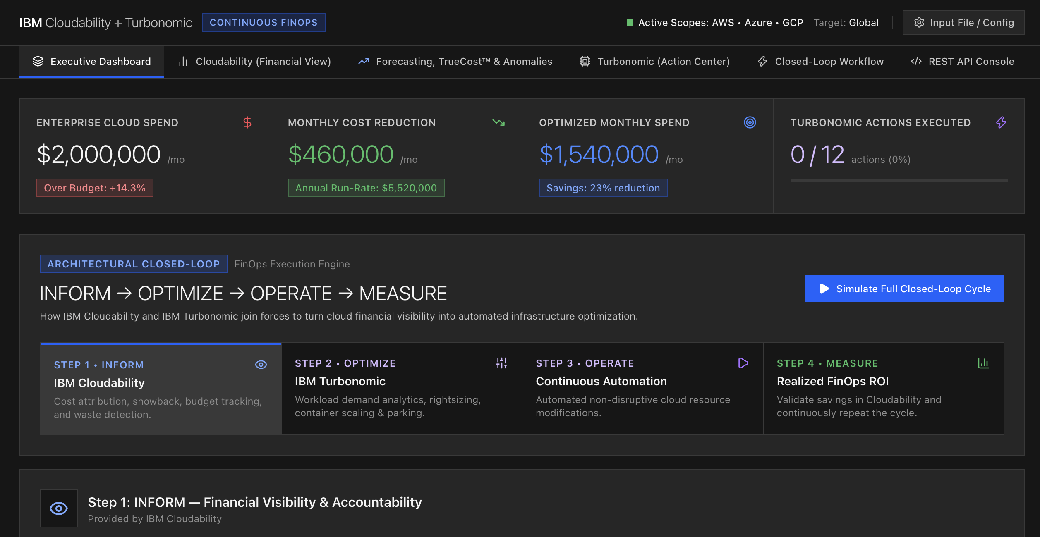Select the Step 2 Optimize IBM Turbonomic card
1040x537 pixels.
pyautogui.click(x=402, y=389)
